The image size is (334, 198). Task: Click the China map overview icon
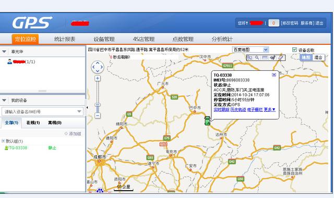pyautogui.click(x=273, y=58)
